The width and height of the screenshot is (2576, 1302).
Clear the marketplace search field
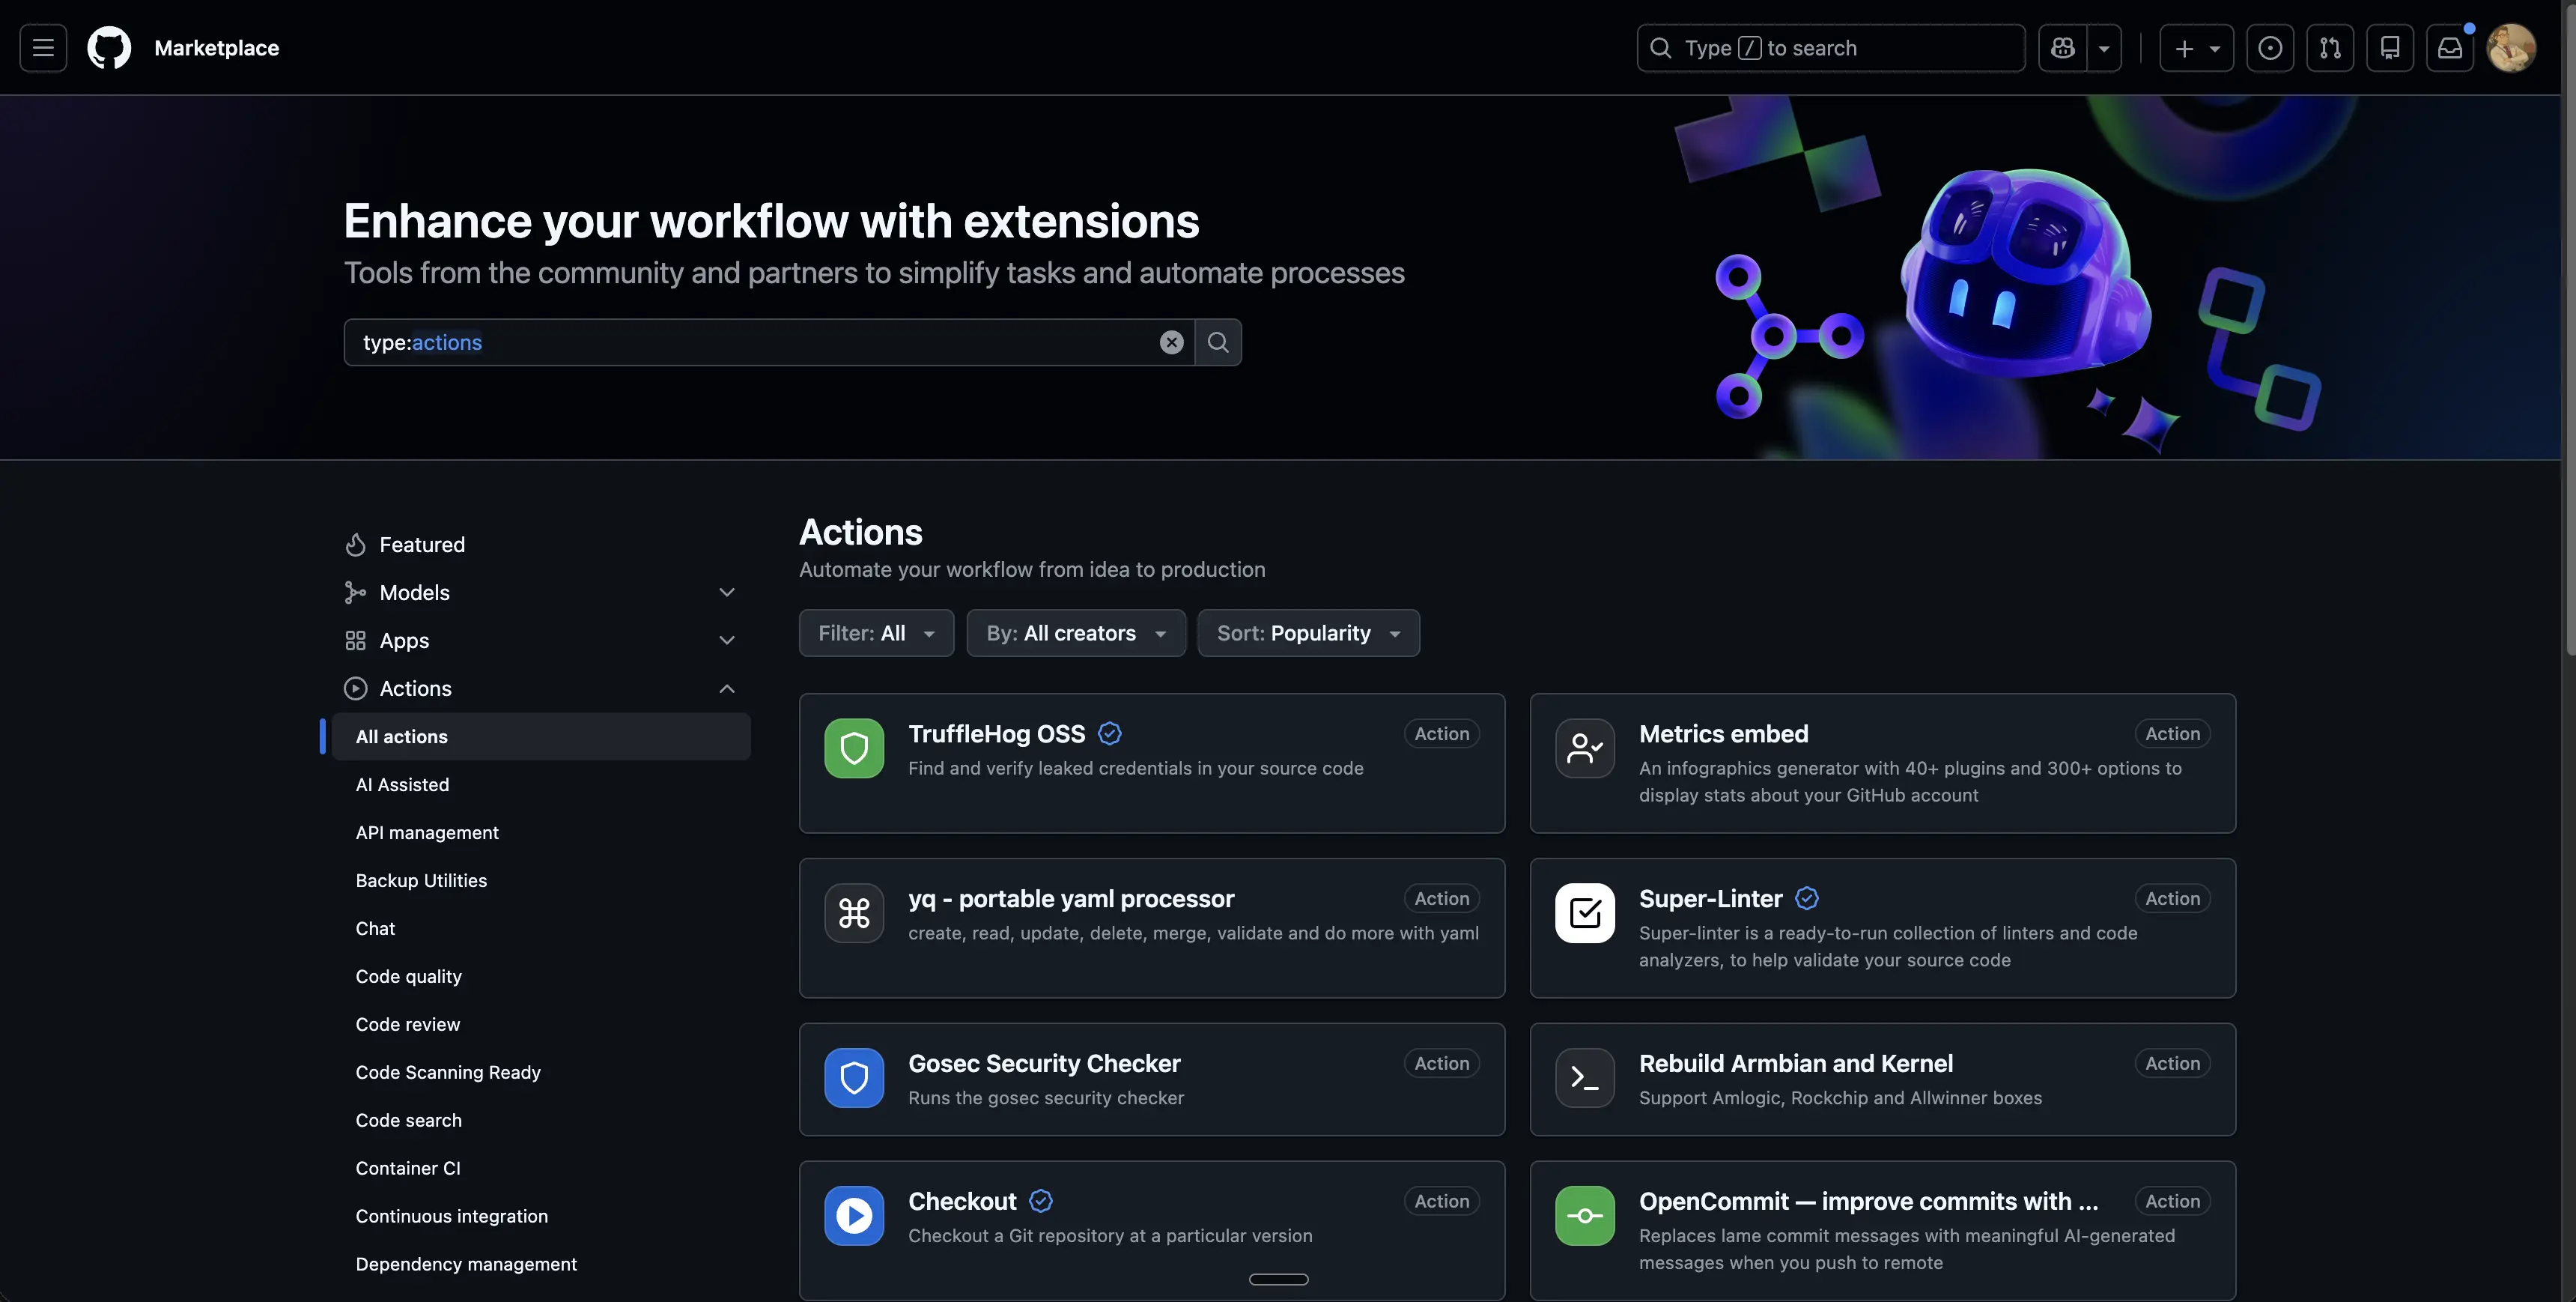(1171, 342)
